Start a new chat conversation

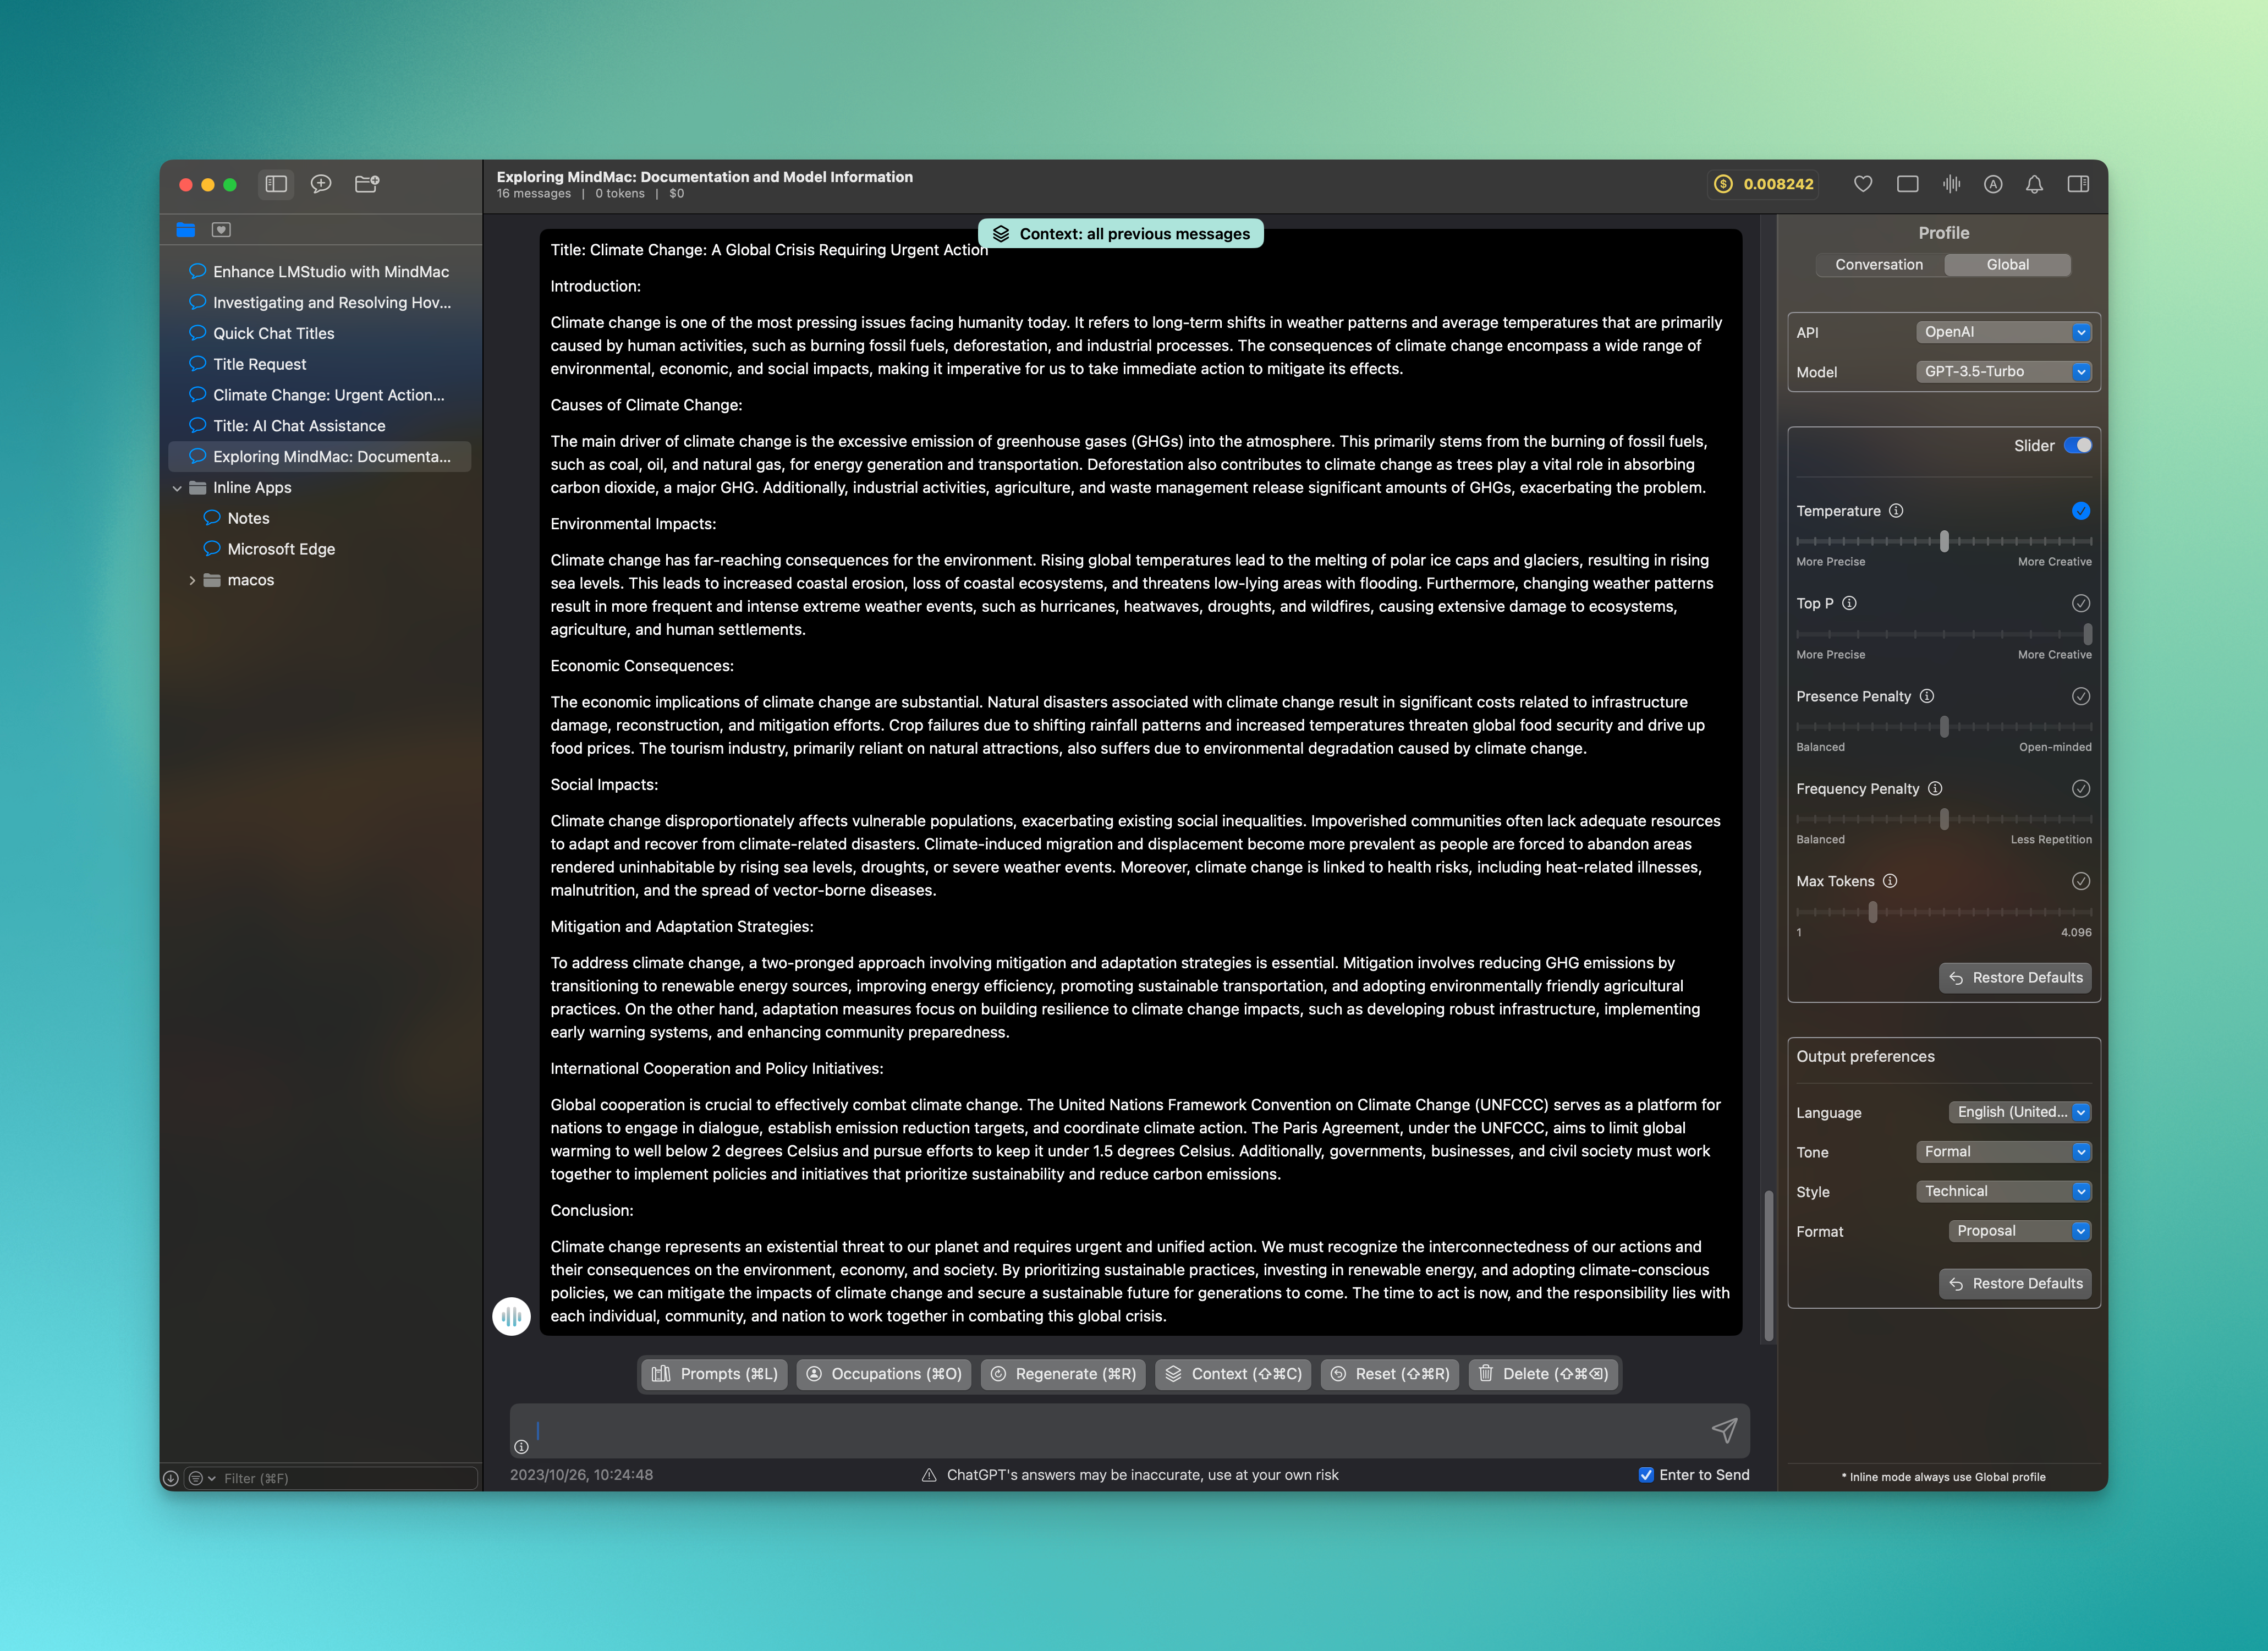[321, 184]
